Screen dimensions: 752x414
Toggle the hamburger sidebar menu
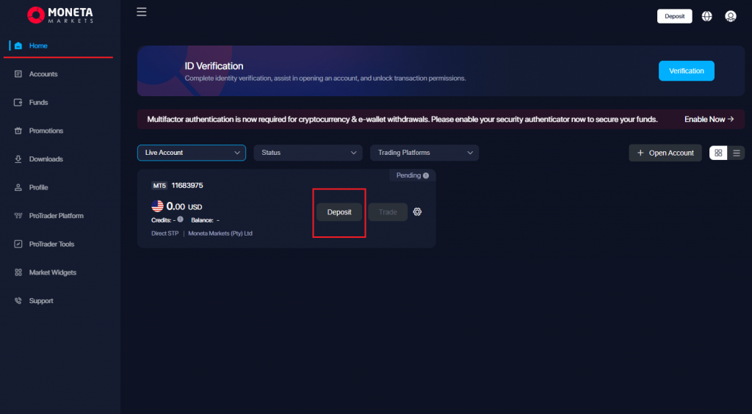point(142,12)
